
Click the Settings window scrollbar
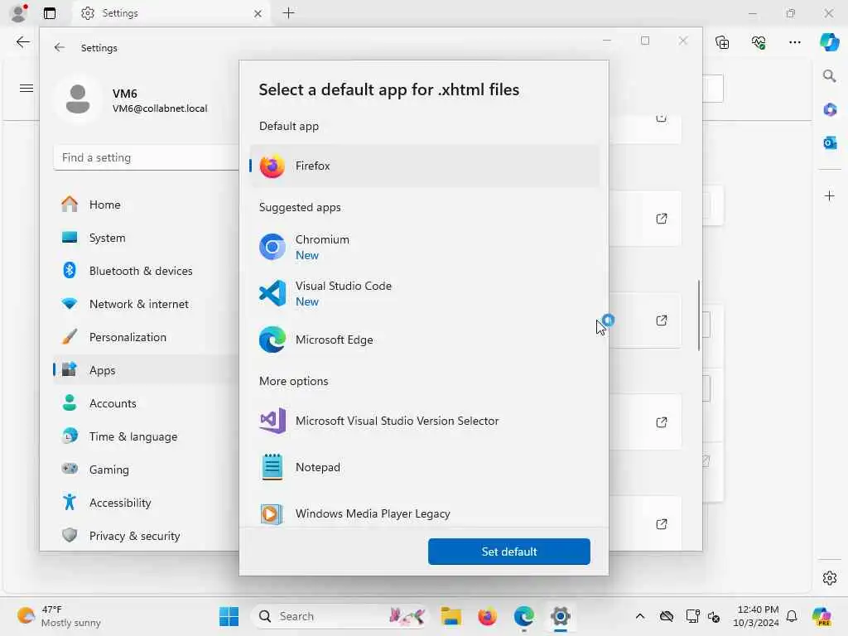(x=699, y=316)
